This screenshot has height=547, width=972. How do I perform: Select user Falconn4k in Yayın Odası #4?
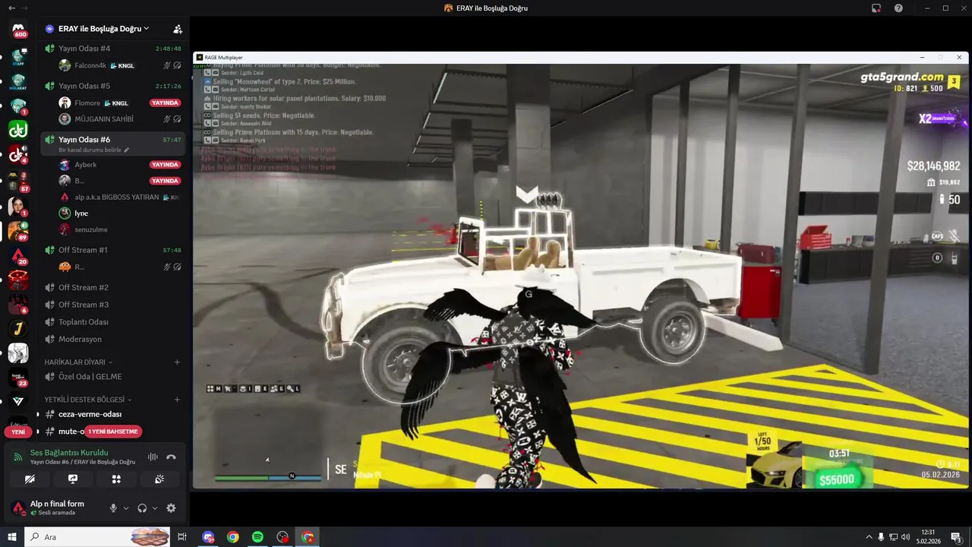click(x=120, y=65)
